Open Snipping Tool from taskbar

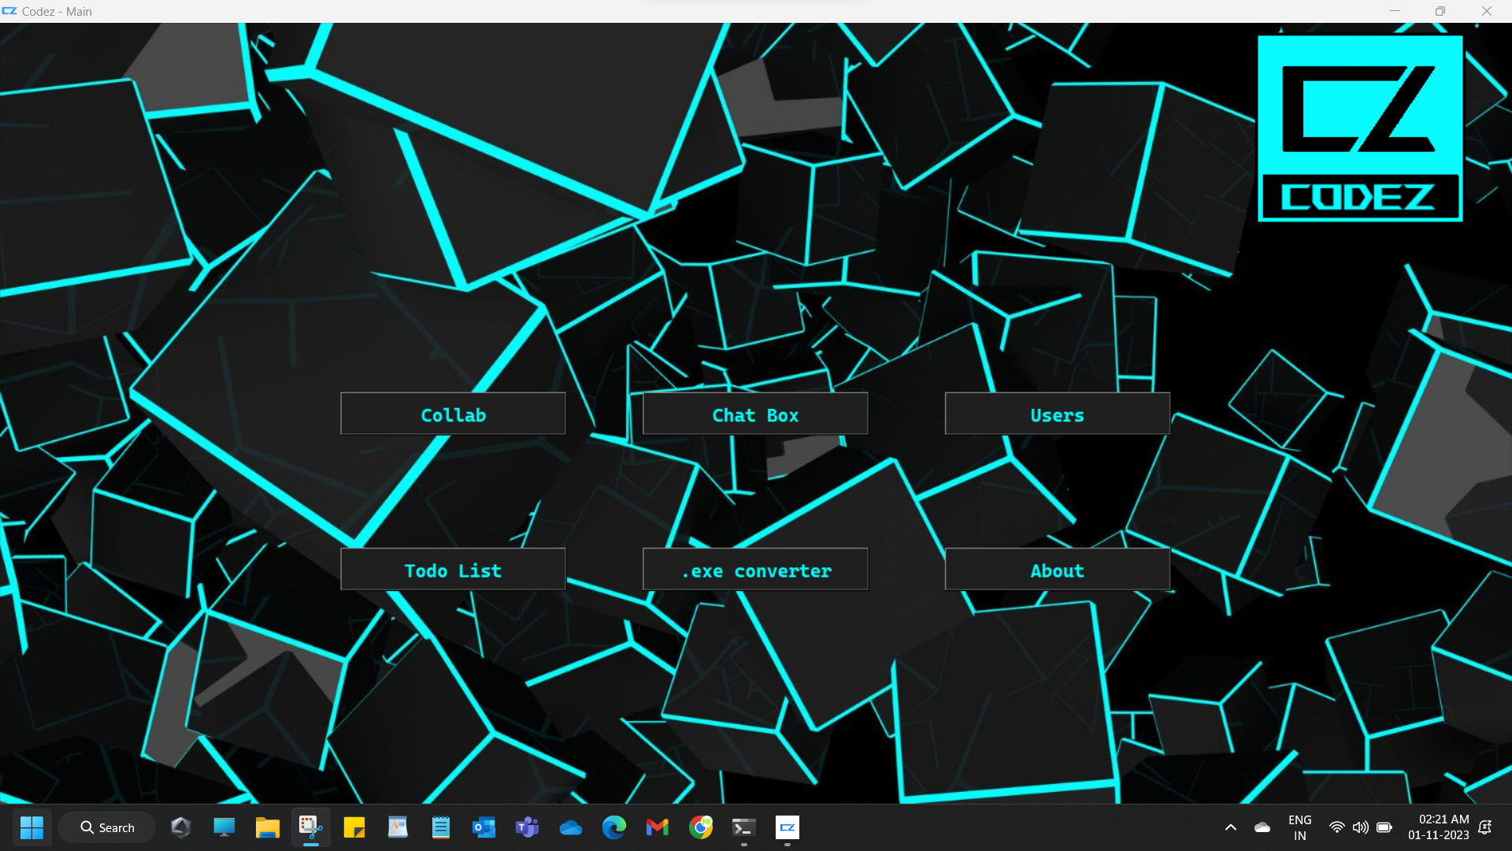[x=310, y=827]
